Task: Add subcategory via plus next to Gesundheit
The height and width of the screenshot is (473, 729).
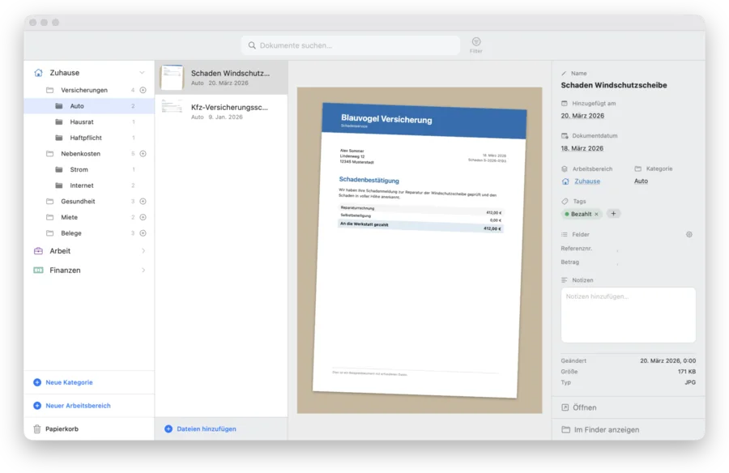Action: tap(143, 202)
